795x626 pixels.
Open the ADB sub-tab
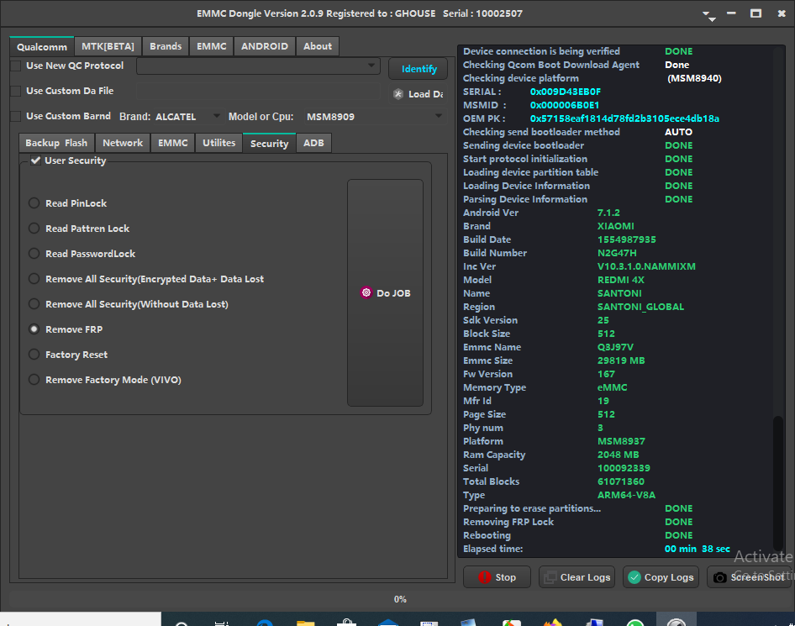(x=313, y=143)
